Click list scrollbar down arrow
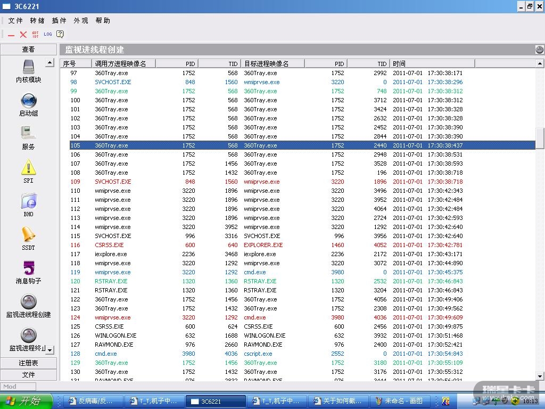Screen dimensions: 545x409 point(540,376)
